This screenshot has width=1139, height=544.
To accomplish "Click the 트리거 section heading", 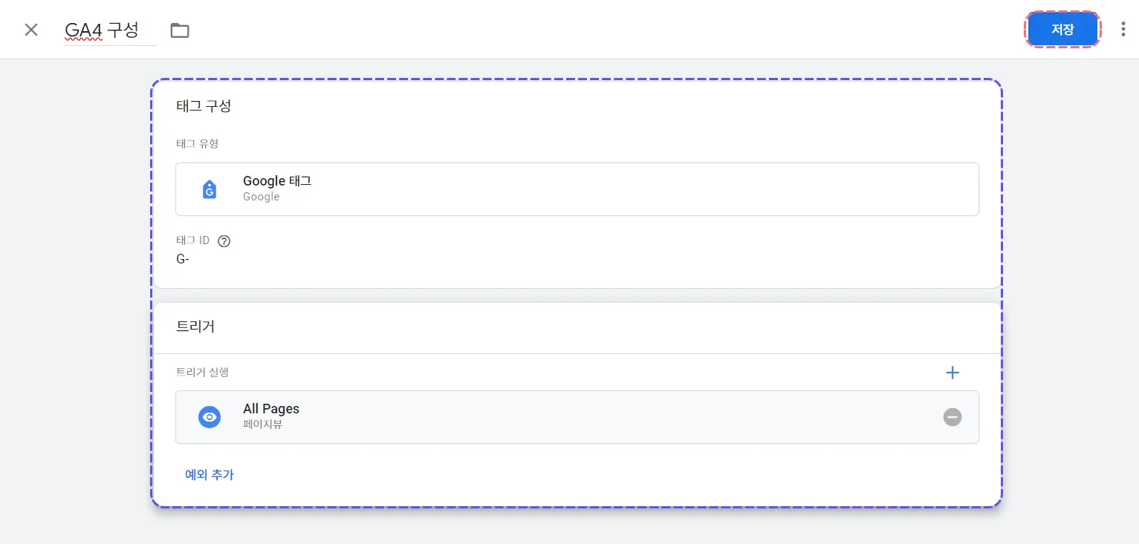I will (195, 327).
